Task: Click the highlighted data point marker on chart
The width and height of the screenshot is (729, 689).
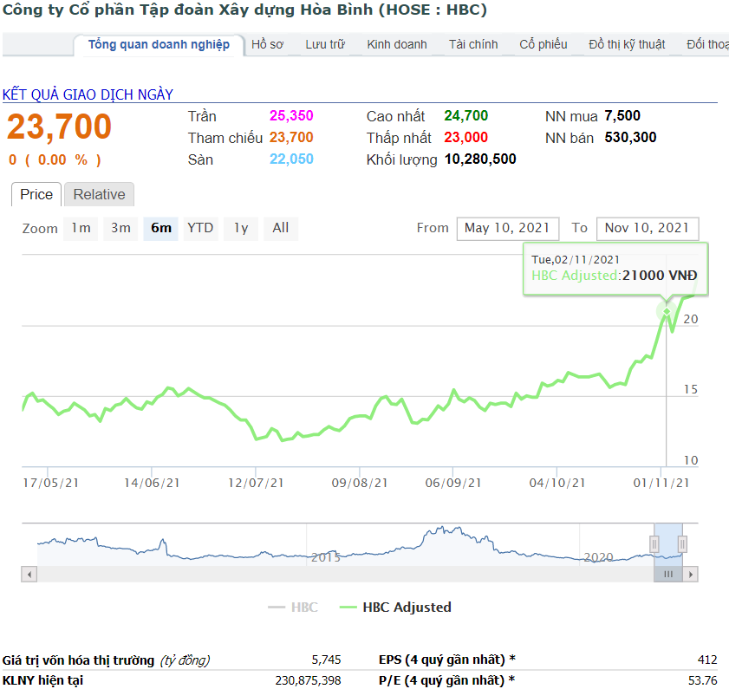Action: [x=667, y=311]
